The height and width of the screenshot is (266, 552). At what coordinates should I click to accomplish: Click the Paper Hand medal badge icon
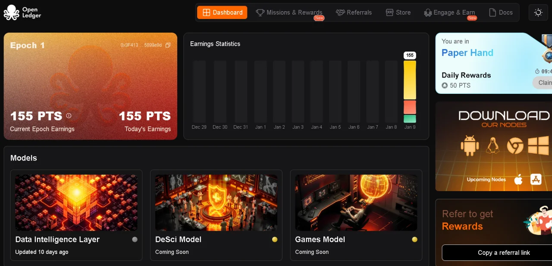point(547,49)
